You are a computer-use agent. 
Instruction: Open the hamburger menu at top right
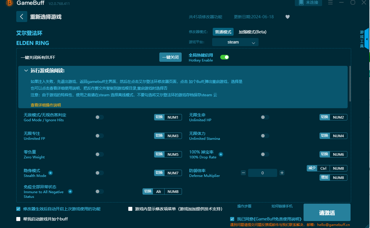coord(330,3)
